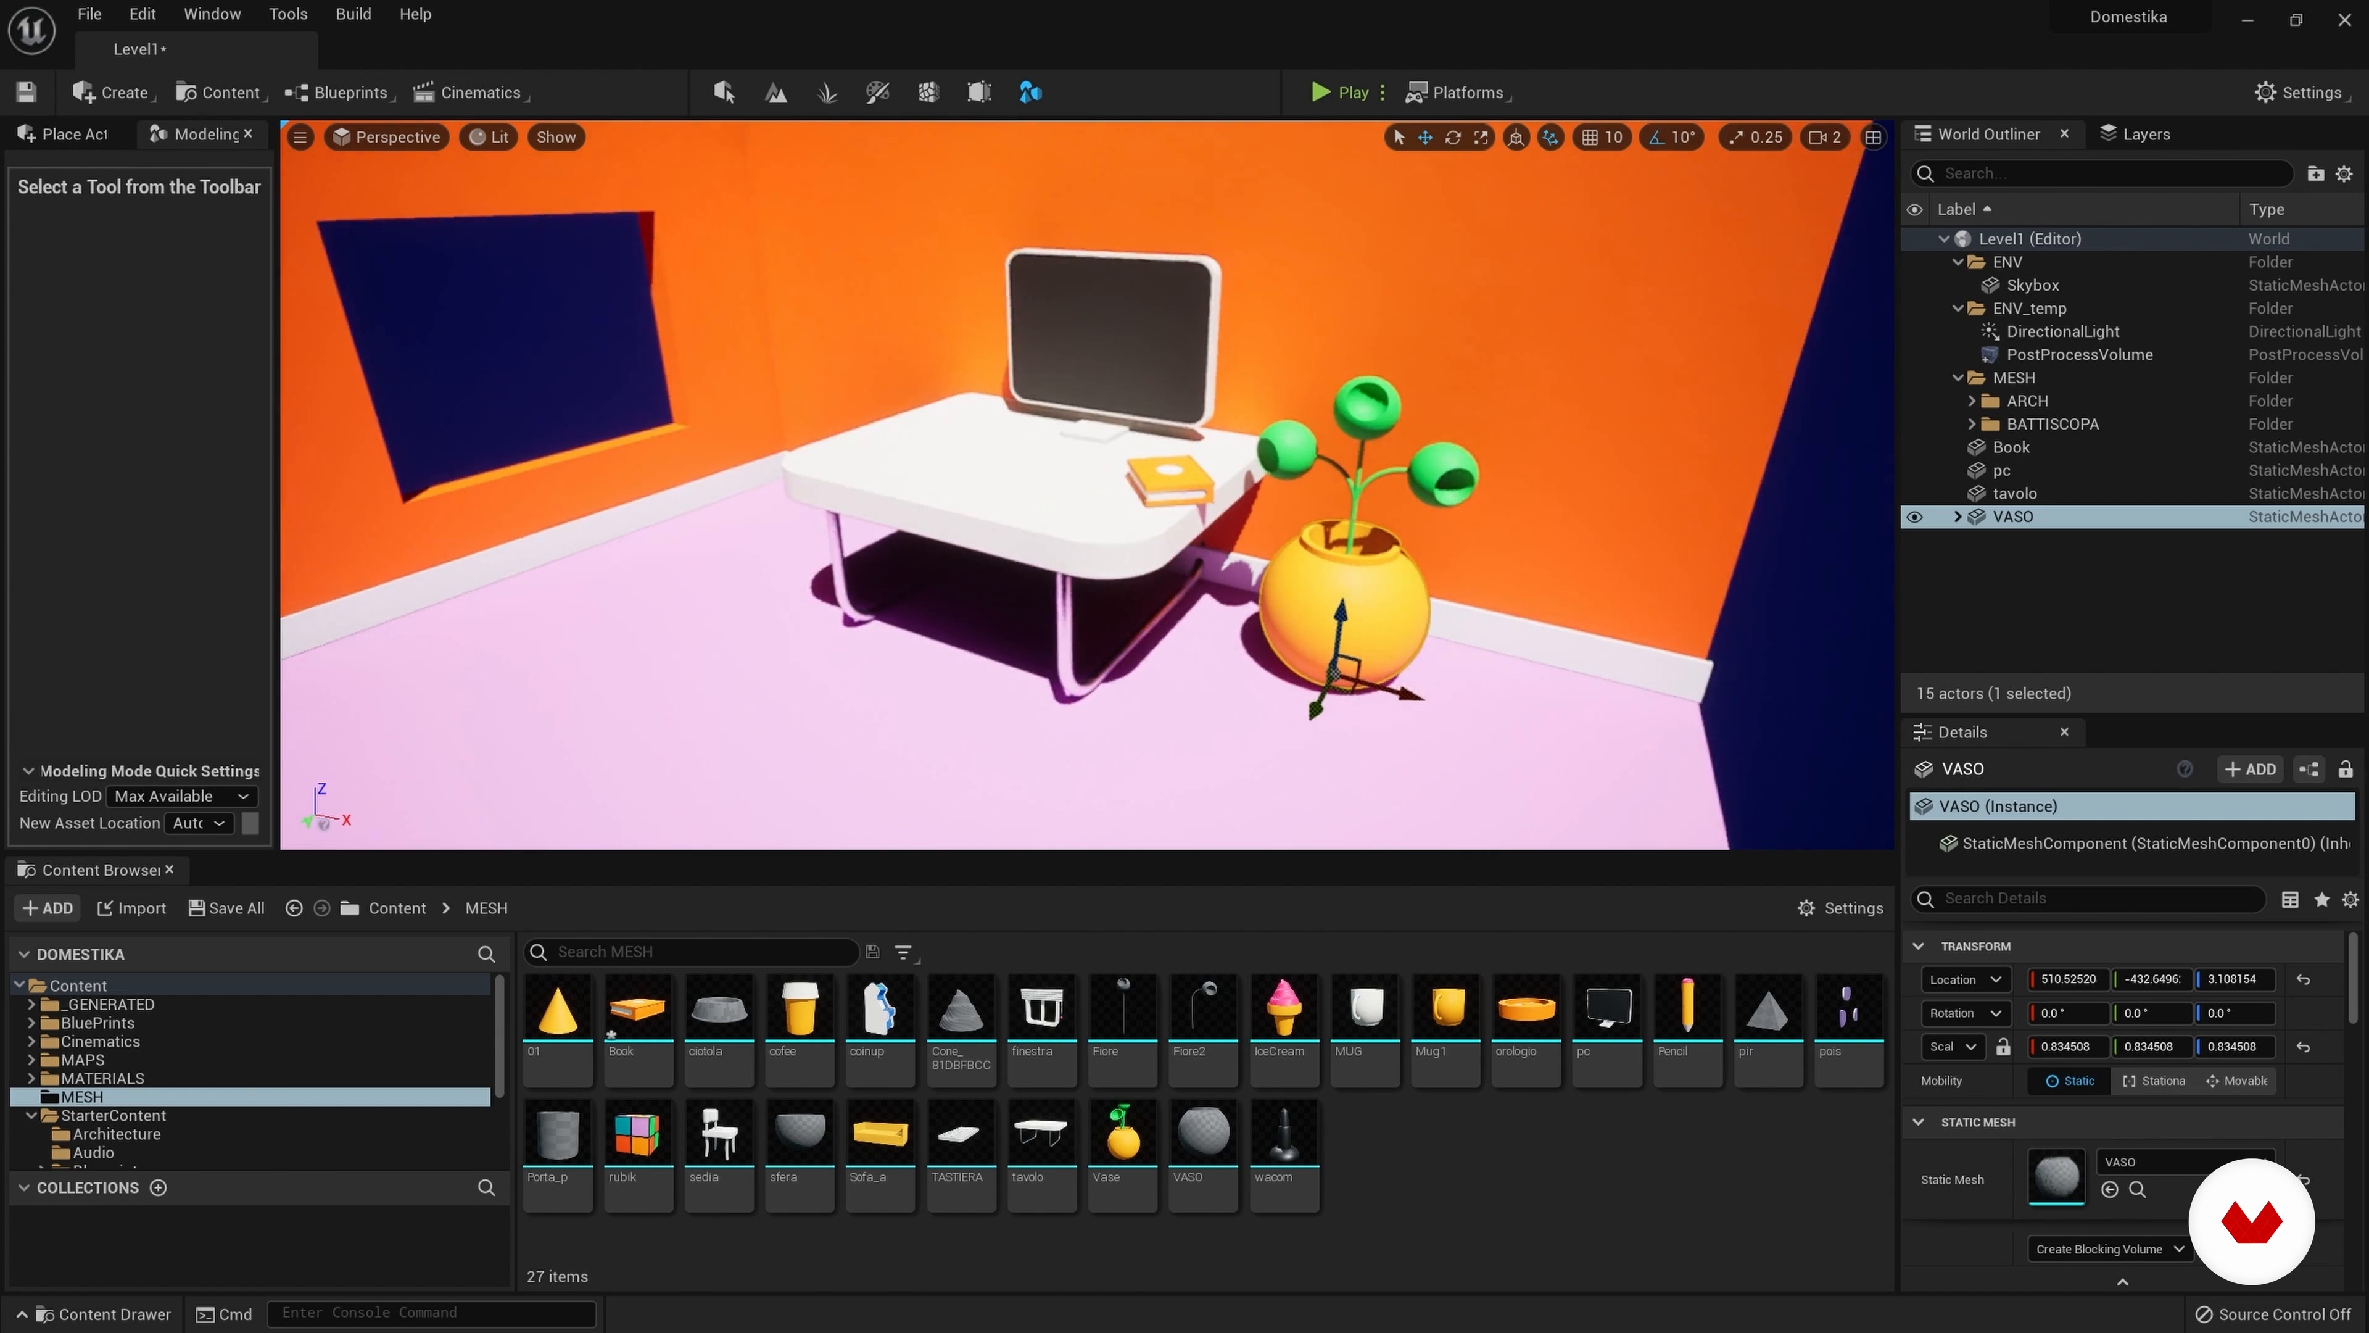Adjust the camera speed value 2
The image size is (2369, 1333).
[1825, 137]
